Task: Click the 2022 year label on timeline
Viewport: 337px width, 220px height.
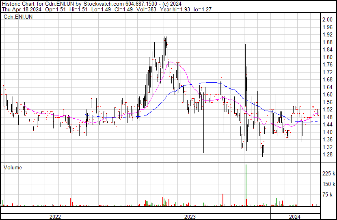Action: (55, 216)
